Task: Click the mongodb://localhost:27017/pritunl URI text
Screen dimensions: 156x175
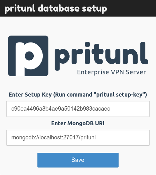Action: click(53, 137)
